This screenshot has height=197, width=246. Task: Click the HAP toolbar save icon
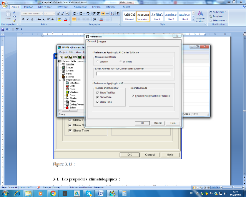[x=71, y=57]
